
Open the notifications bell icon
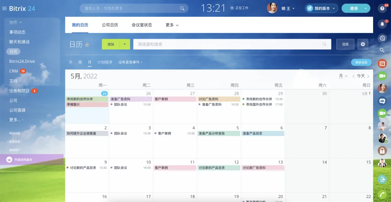[x=382, y=24]
